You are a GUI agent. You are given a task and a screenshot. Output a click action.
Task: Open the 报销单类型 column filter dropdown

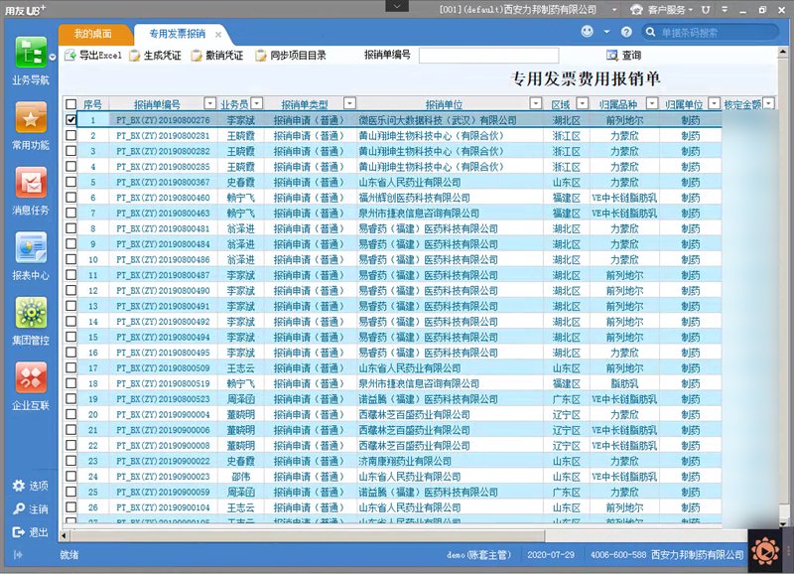[349, 103]
